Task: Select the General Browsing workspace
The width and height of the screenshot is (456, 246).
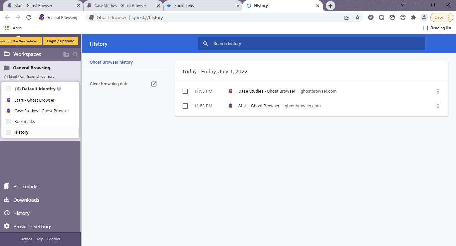Action: point(32,68)
